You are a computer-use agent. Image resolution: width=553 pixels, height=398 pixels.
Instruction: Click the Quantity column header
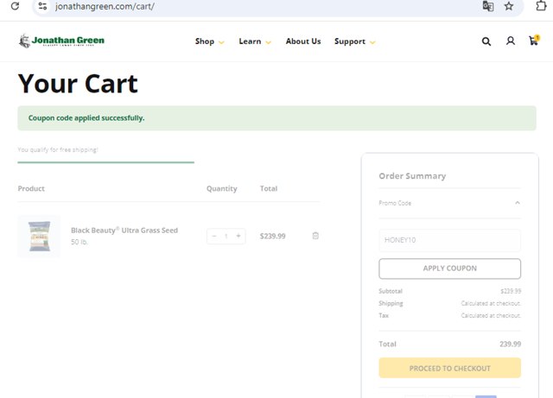[222, 188]
